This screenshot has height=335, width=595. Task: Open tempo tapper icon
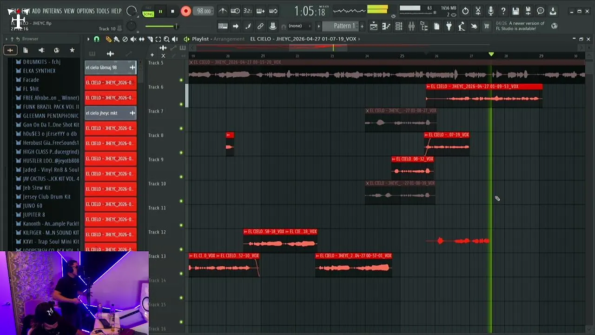point(462,27)
